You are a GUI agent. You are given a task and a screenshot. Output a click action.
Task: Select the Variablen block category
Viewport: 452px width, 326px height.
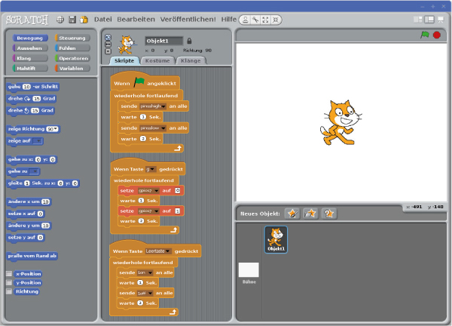pyautogui.click(x=72, y=69)
